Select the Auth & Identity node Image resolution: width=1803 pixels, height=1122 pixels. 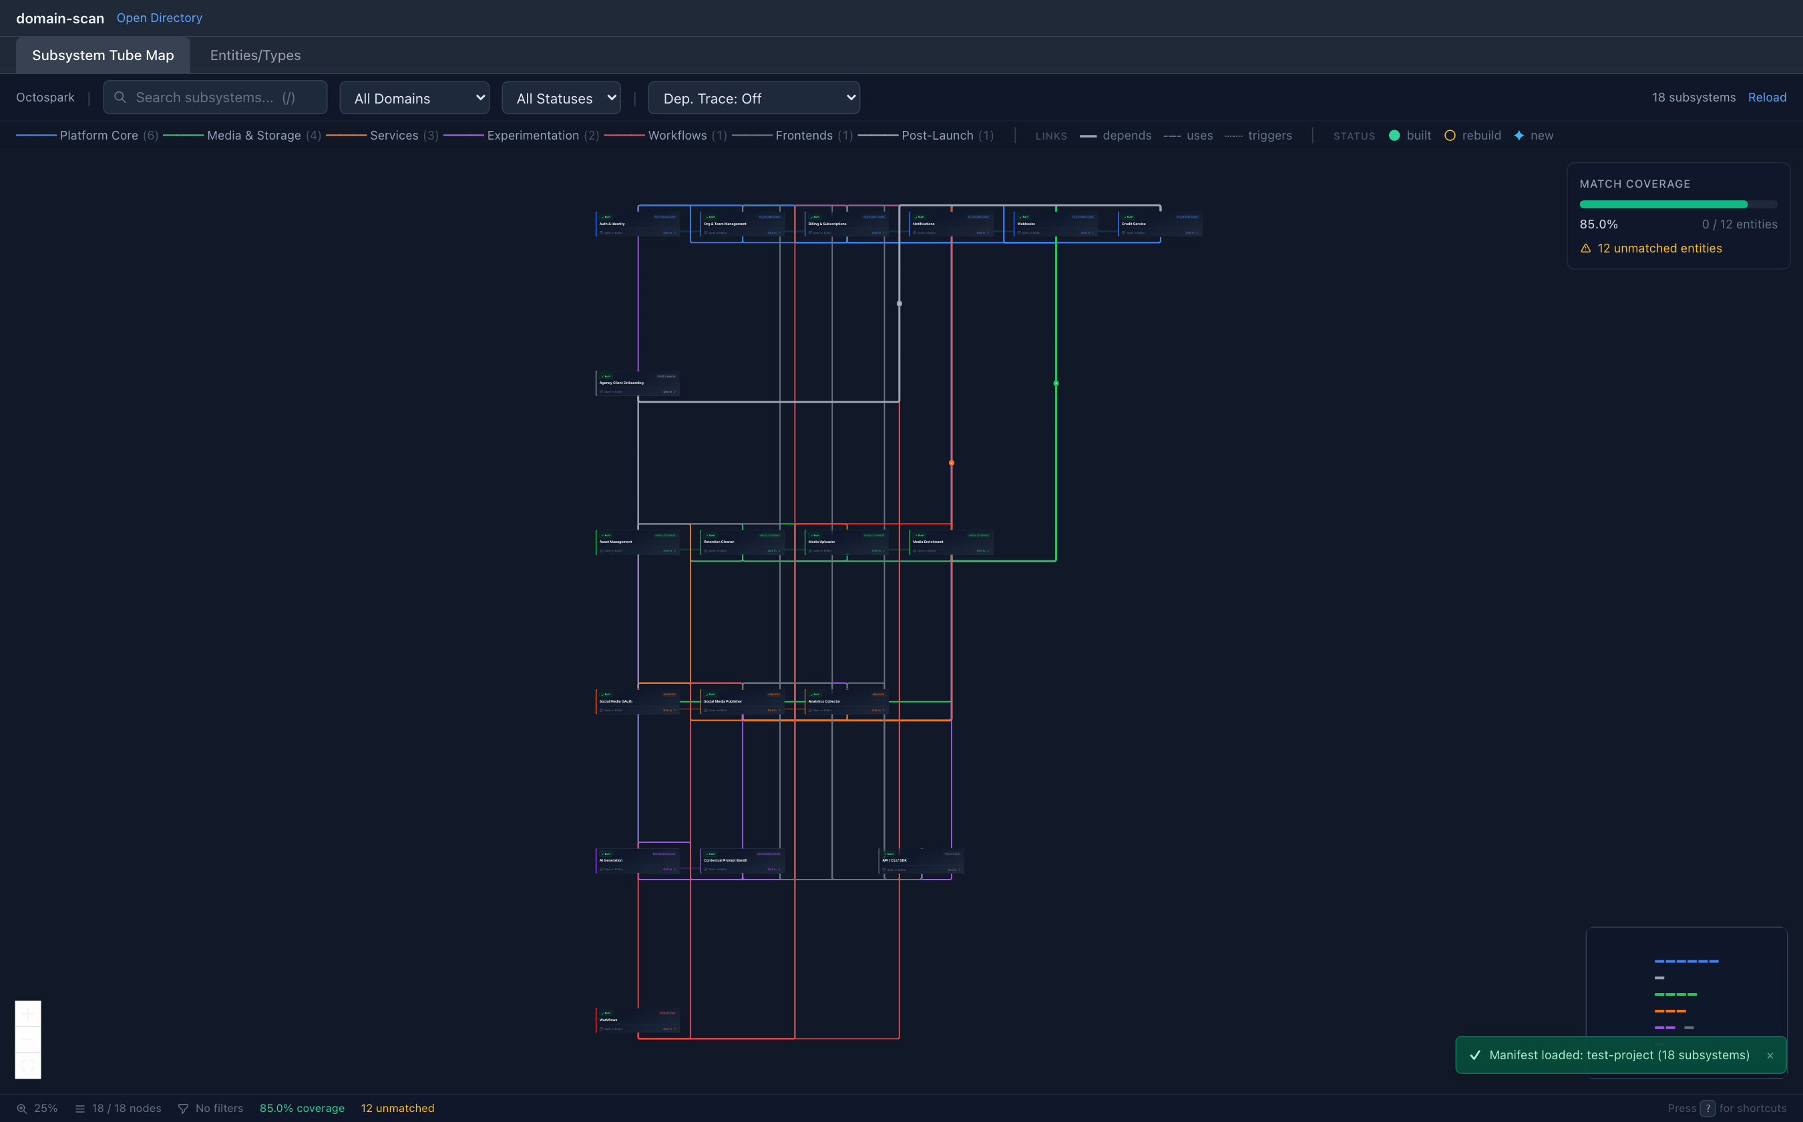click(638, 224)
